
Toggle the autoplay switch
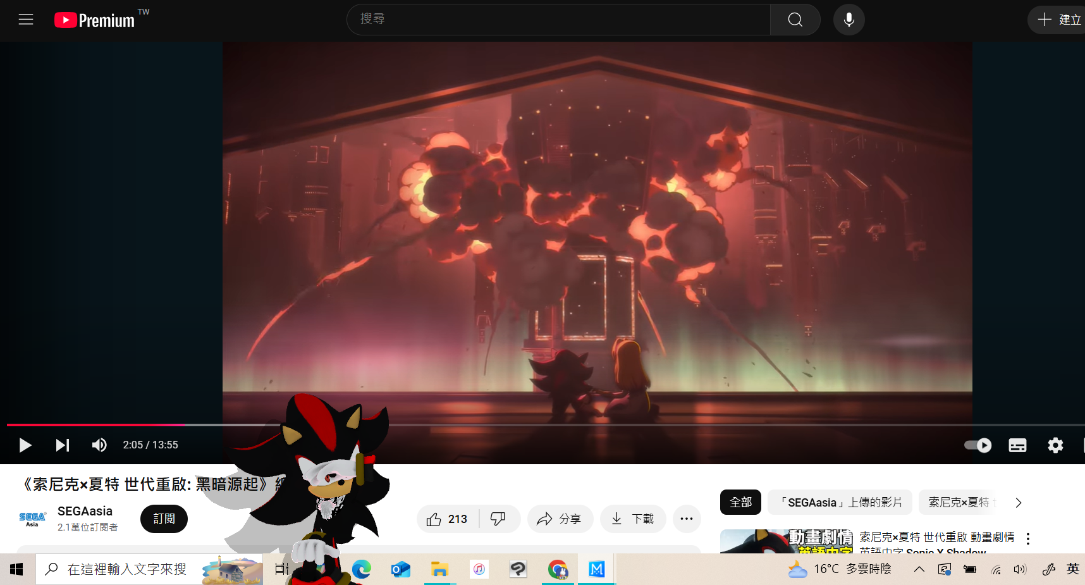(x=978, y=445)
